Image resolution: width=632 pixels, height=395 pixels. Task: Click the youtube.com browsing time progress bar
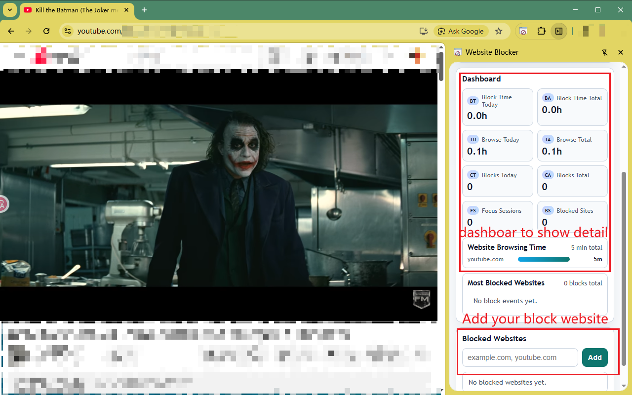[x=544, y=259]
